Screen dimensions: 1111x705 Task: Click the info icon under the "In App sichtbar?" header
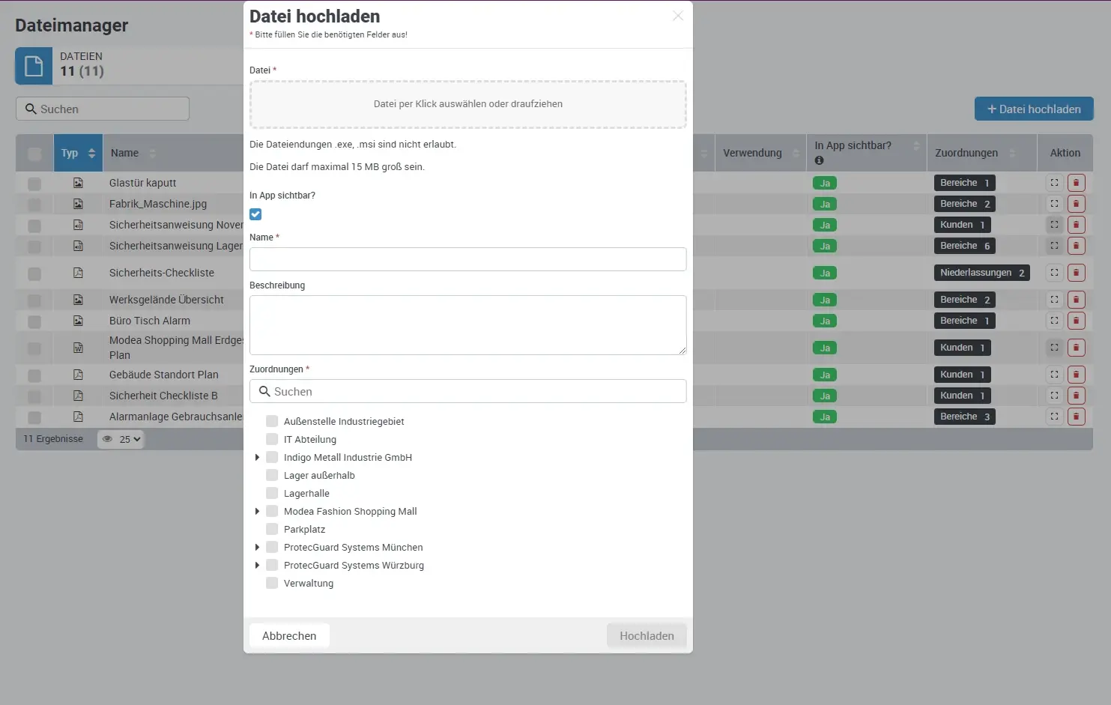coord(820,160)
